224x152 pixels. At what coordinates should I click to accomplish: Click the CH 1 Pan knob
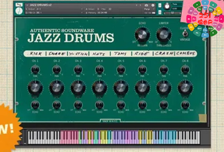point(35,70)
